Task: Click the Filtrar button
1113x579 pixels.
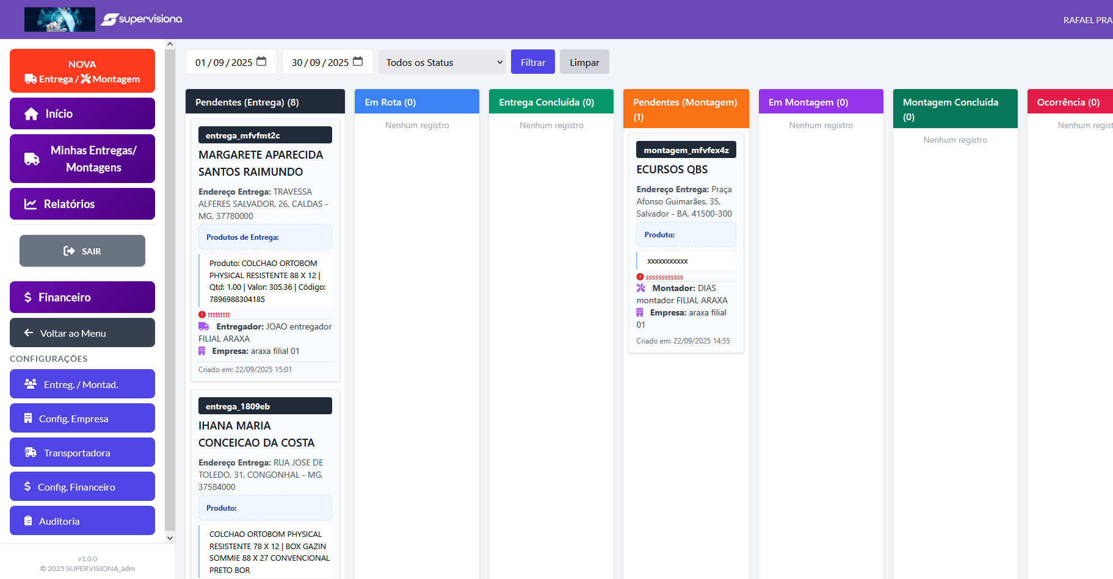Action: click(532, 62)
